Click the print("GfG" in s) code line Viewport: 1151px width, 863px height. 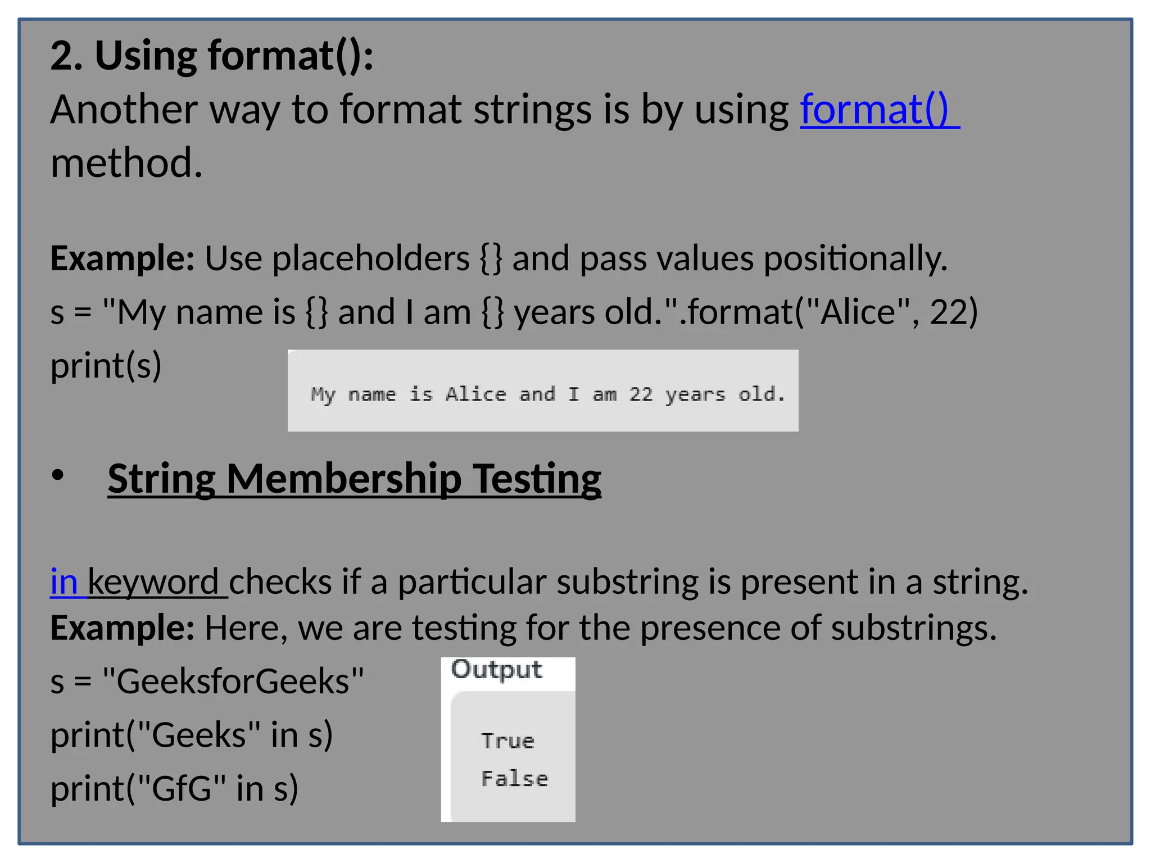pos(174,788)
